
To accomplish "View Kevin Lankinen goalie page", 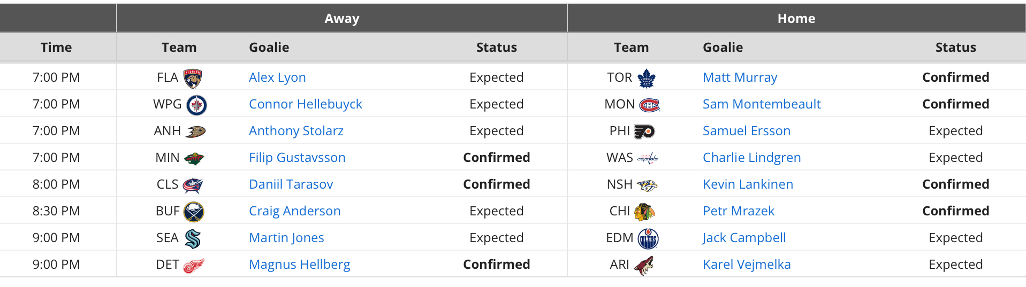I will (x=748, y=184).
